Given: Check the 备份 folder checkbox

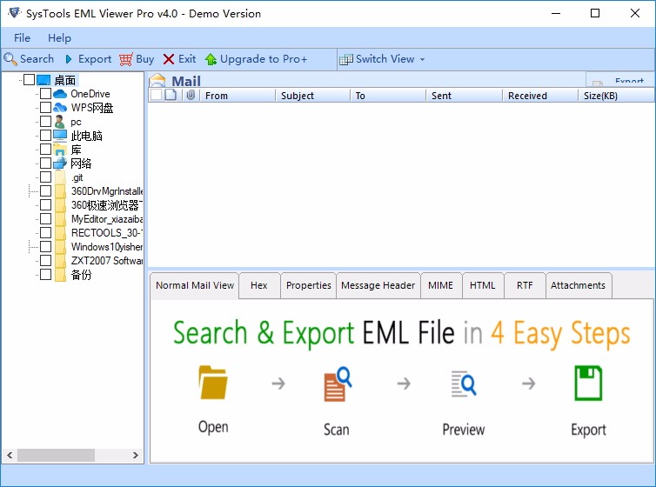Looking at the screenshot, I should pos(45,274).
